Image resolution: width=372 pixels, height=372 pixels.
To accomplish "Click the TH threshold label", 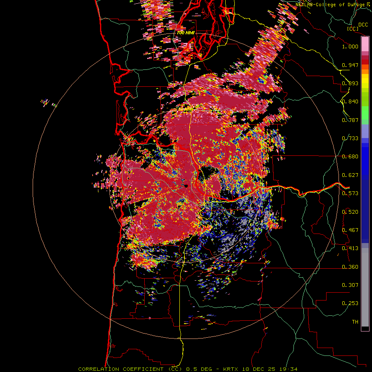I will point(355,322).
